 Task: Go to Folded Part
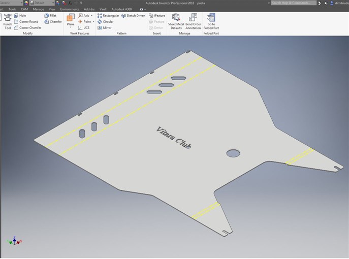pyautogui.click(x=211, y=21)
